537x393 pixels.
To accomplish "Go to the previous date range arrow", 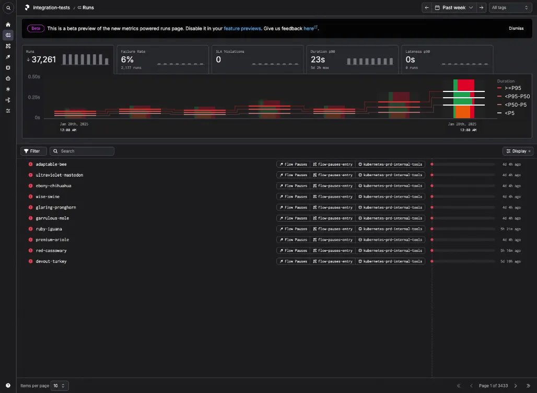I will click(x=427, y=7).
